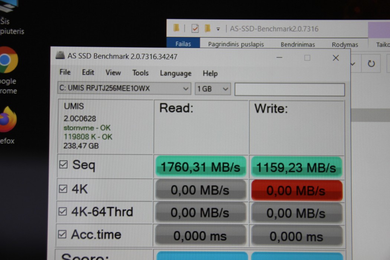Click the empty text field beside 1 GB dropdown
Image resolution: width=390 pixels, height=260 pixels.
coord(290,90)
